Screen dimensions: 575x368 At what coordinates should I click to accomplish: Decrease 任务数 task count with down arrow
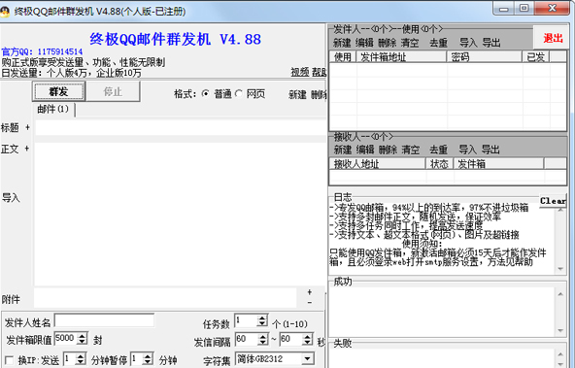262,324
